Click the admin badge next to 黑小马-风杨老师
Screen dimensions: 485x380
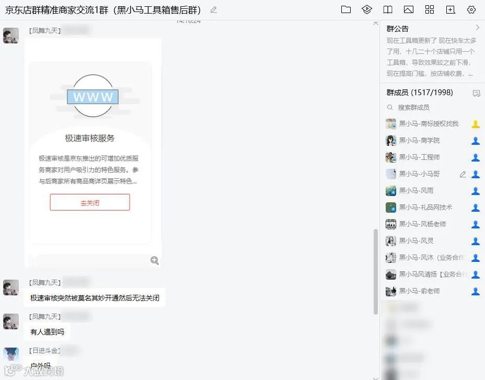(476, 224)
